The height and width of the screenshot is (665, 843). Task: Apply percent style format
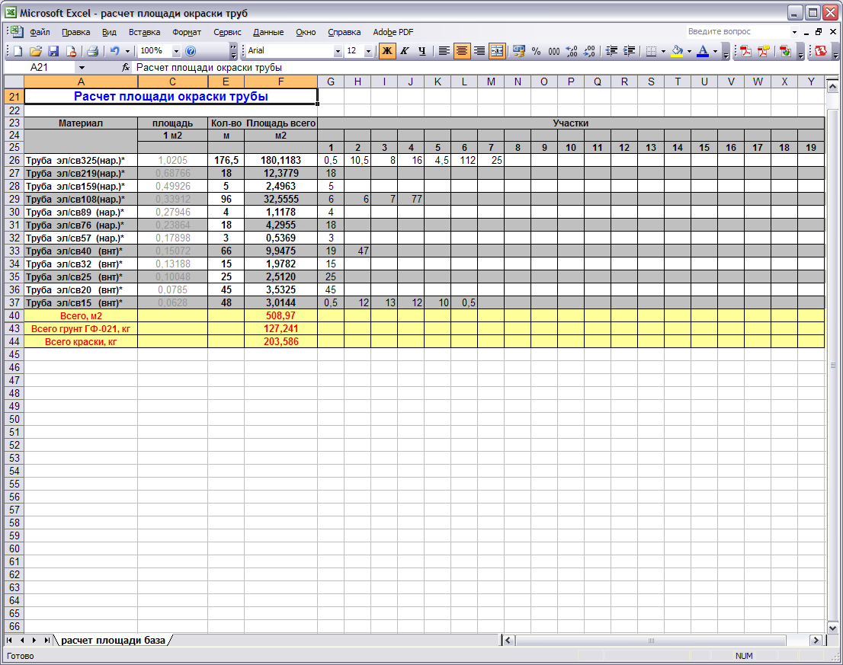(536, 51)
